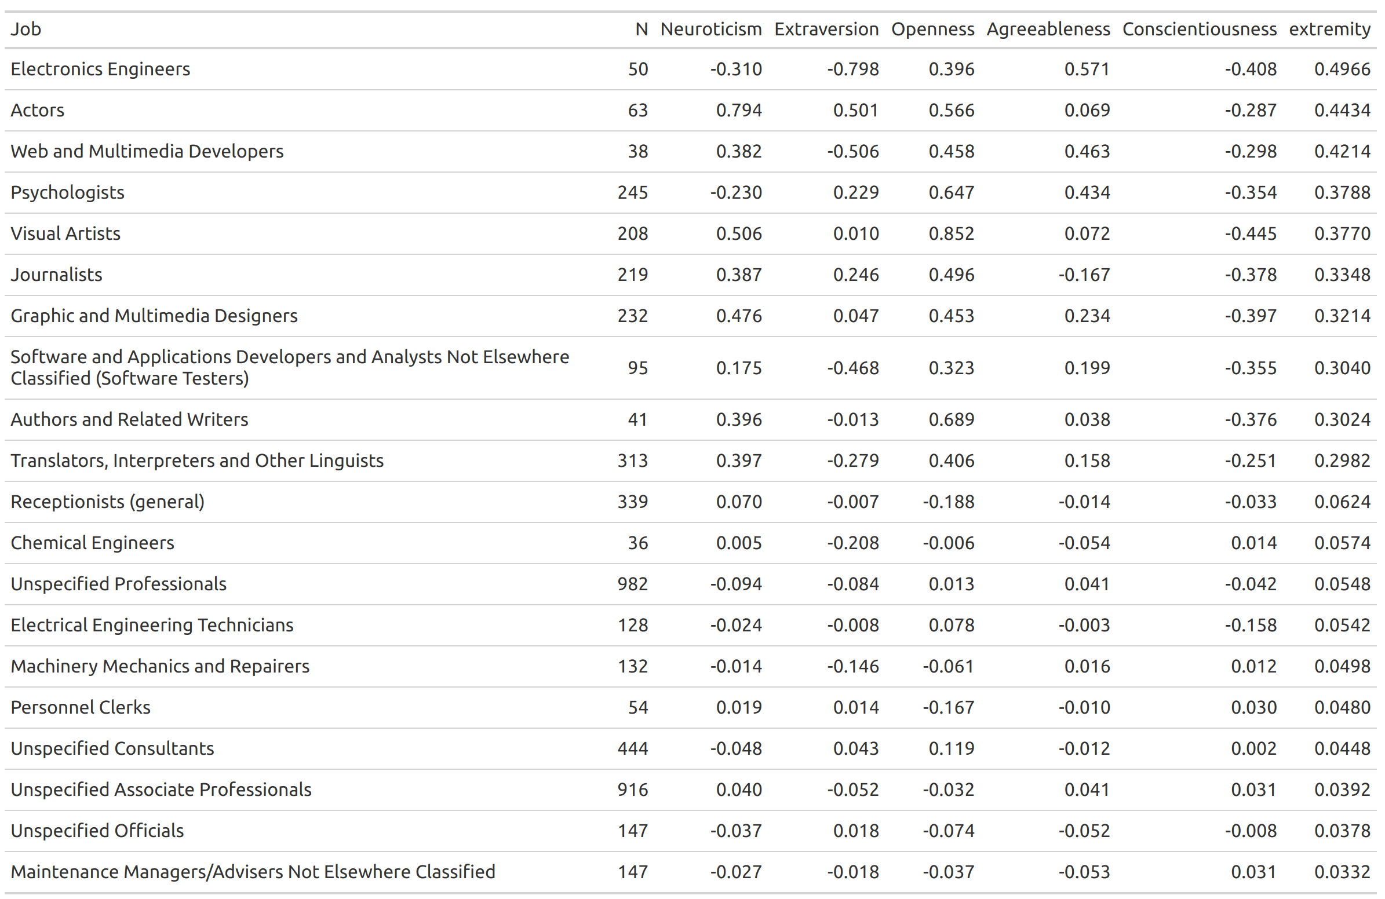Select Maintenance Managers/Advisers Not Elsewhere Classified
Viewport: 1385px width, 899px height.
(x=253, y=872)
